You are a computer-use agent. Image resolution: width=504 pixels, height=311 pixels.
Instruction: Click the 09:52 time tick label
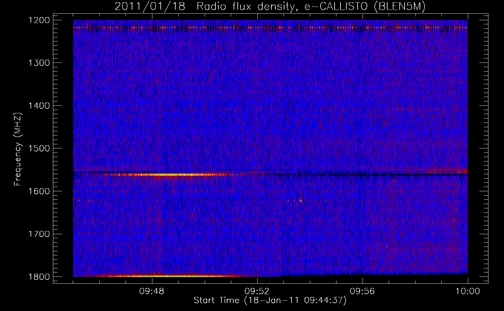click(257, 291)
